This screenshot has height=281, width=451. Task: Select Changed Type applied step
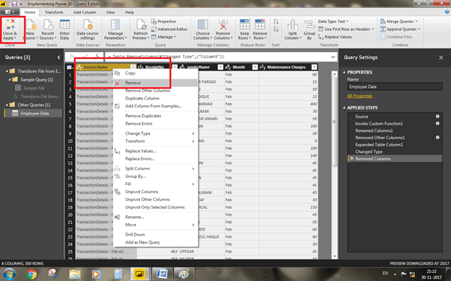pyautogui.click(x=395, y=152)
